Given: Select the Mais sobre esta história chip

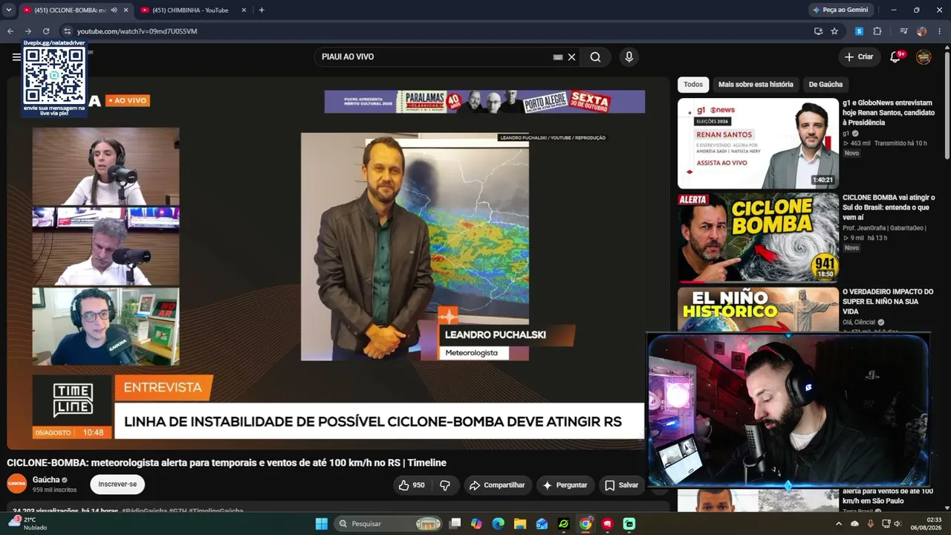Looking at the screenshot, I should [x=756, y=85].
